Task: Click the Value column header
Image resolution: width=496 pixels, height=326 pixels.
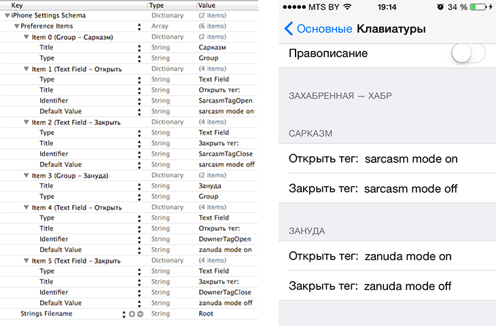Action: pos(207,5)
